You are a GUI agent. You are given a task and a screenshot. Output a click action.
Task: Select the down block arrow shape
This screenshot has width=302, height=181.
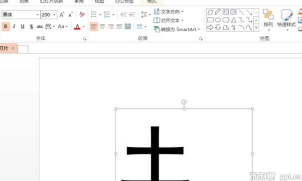tap(218, 28)
